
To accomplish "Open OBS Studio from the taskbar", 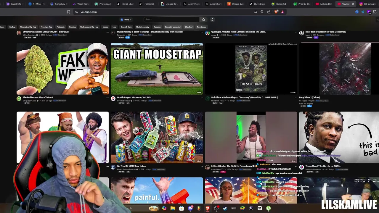I will 216,208.
